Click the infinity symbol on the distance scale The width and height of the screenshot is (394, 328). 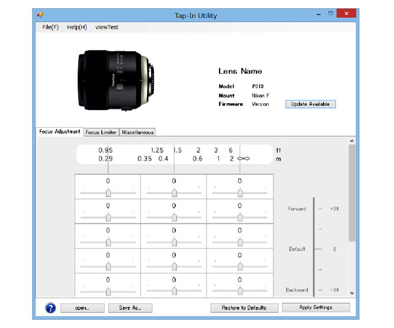244,159
